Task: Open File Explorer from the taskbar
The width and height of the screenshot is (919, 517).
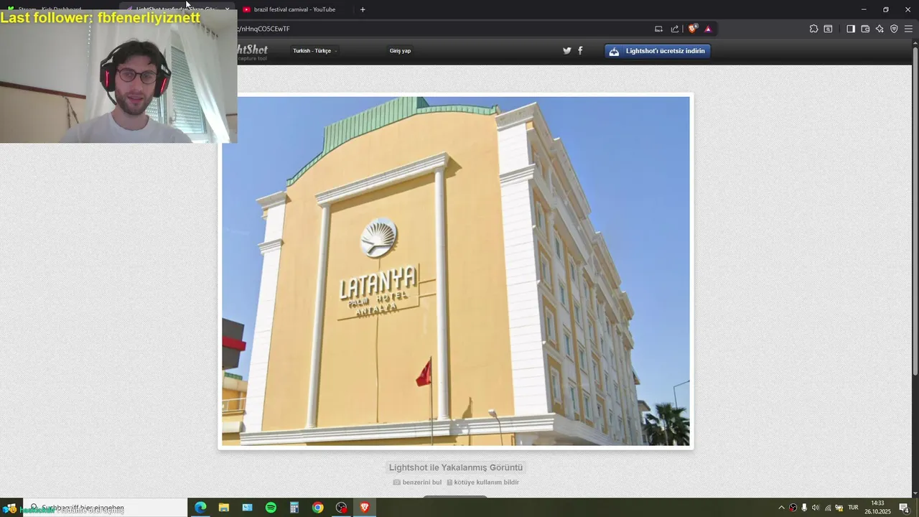Action: (x=224, y=508)
